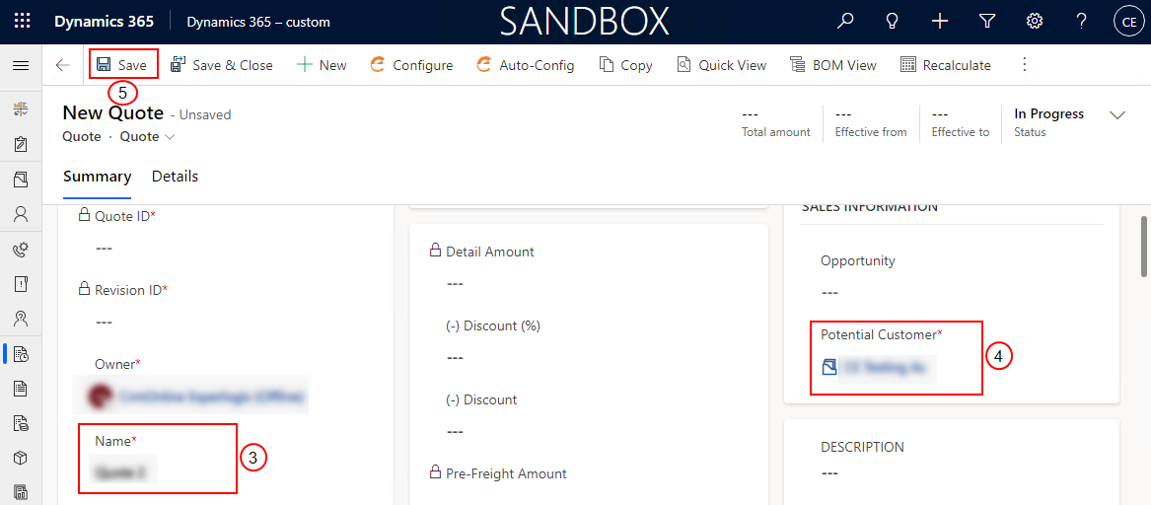This screenshot has width=1151, height=505.
Task: Open the orders document sidebar icon
Action: click(x=21, y=389)
